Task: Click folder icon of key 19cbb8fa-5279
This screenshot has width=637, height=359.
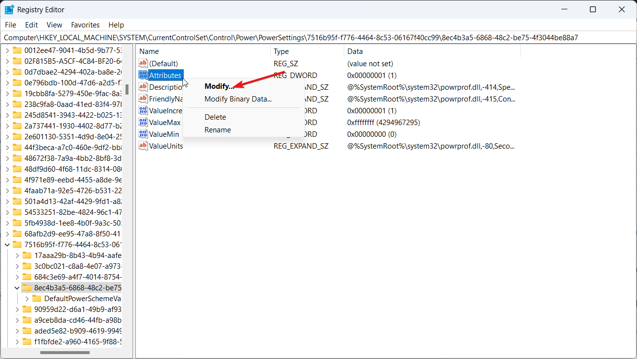Action: tap(17, 93)
